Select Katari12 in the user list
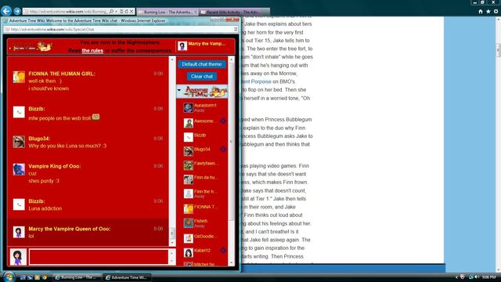This screenshot has width=501, height=282. click(202, 251)
